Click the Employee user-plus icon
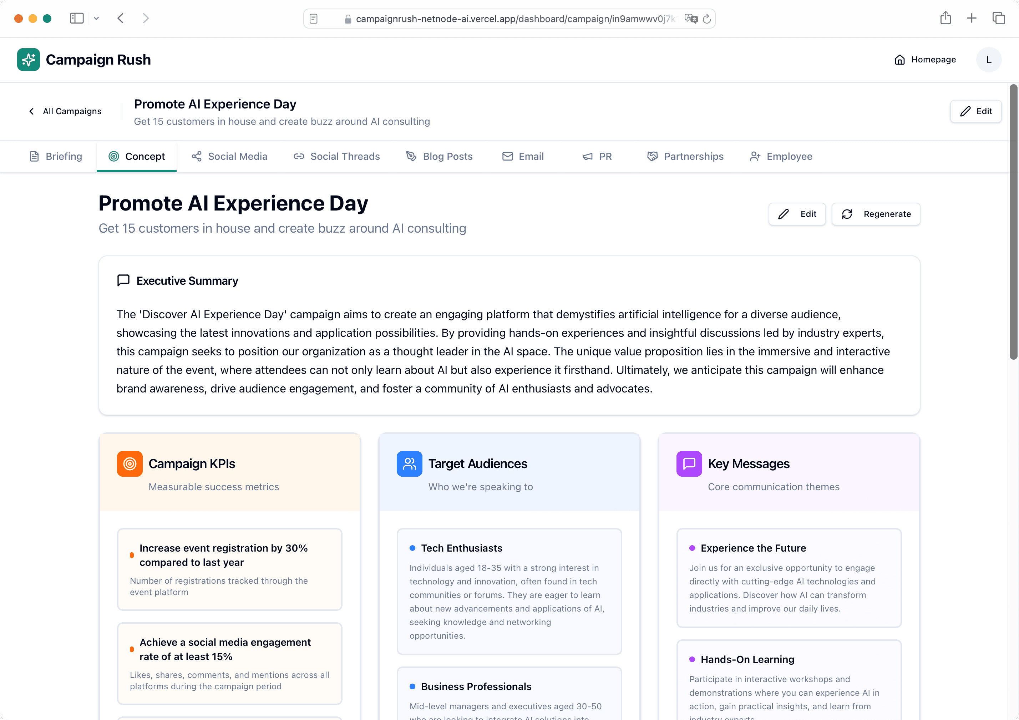This screenshot has width=1019, height=720. pos(755,156)
